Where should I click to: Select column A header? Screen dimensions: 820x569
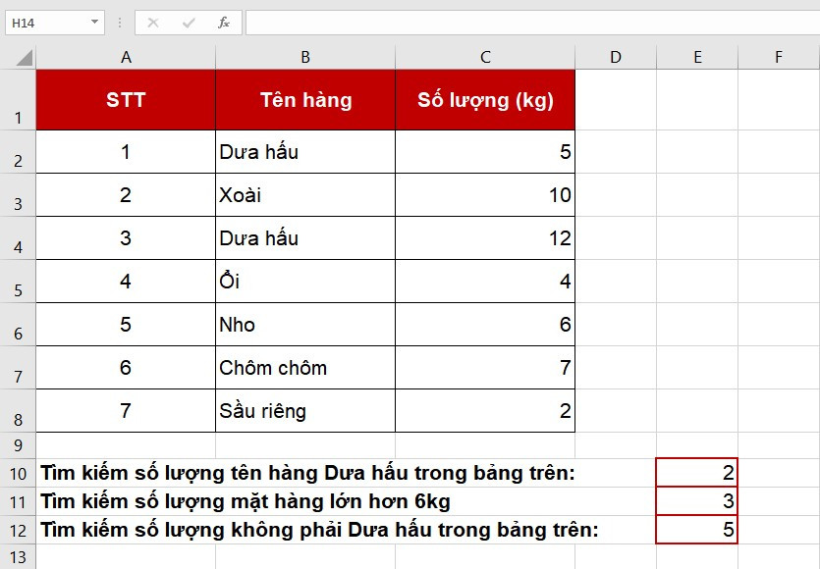click(126, 57)
